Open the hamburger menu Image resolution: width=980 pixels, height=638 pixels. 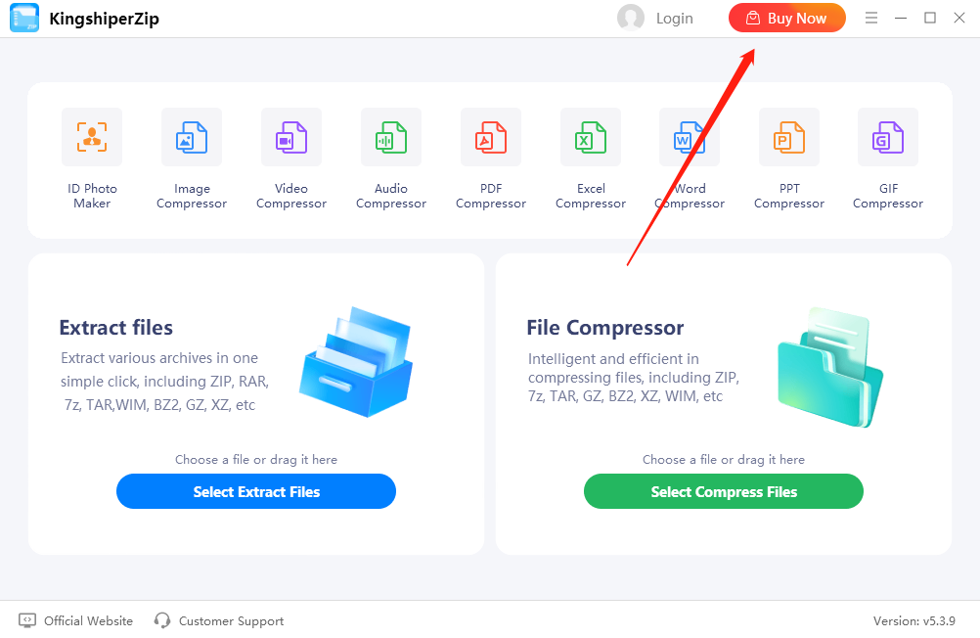coord(871,18)
